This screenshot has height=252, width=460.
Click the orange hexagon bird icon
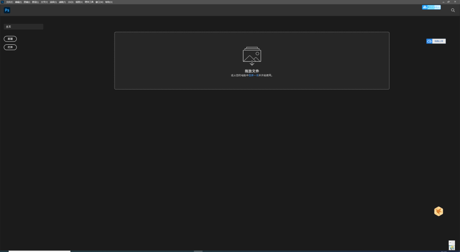[x=438, y=212]
